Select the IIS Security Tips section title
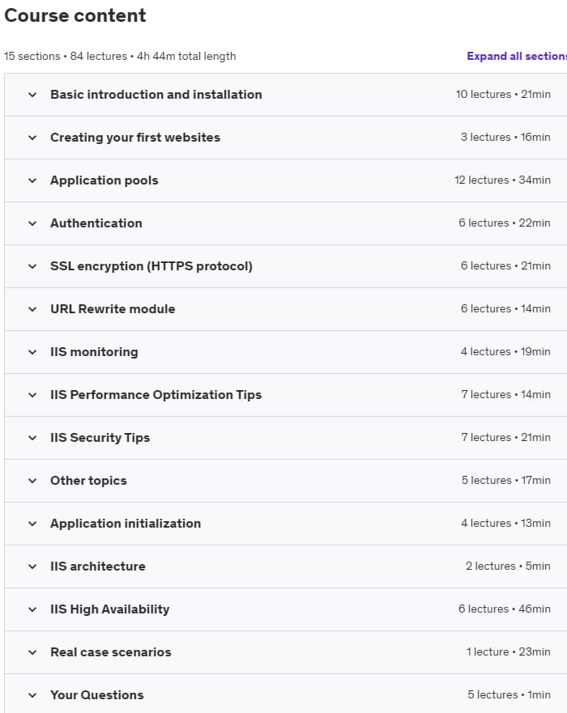 [100, 438]
